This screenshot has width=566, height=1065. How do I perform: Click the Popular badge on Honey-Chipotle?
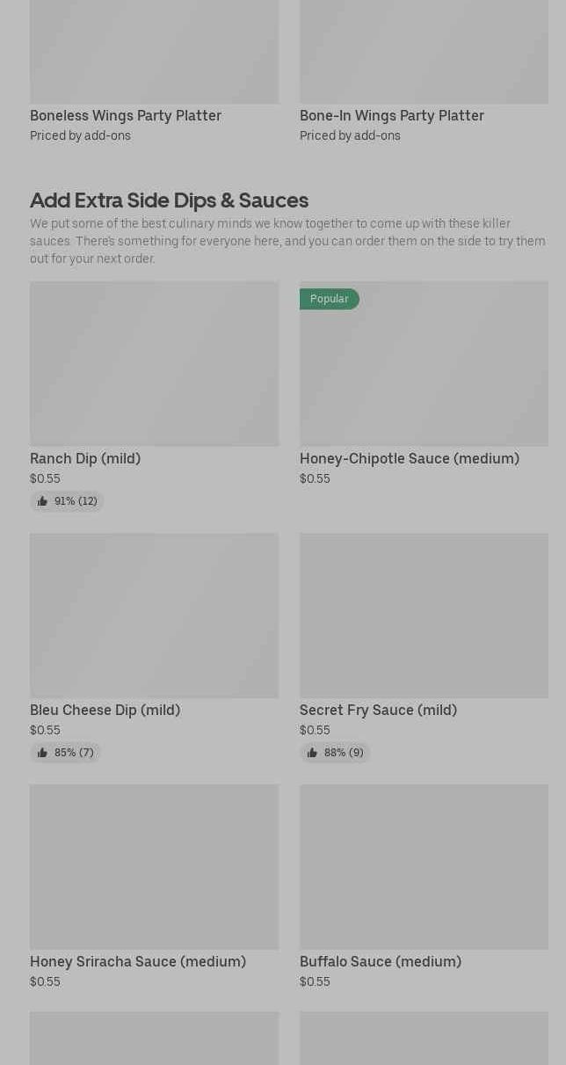330,299
